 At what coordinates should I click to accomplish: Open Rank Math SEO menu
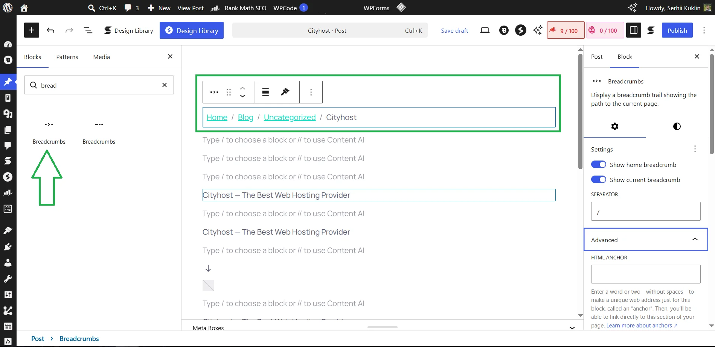coord(238,8)
